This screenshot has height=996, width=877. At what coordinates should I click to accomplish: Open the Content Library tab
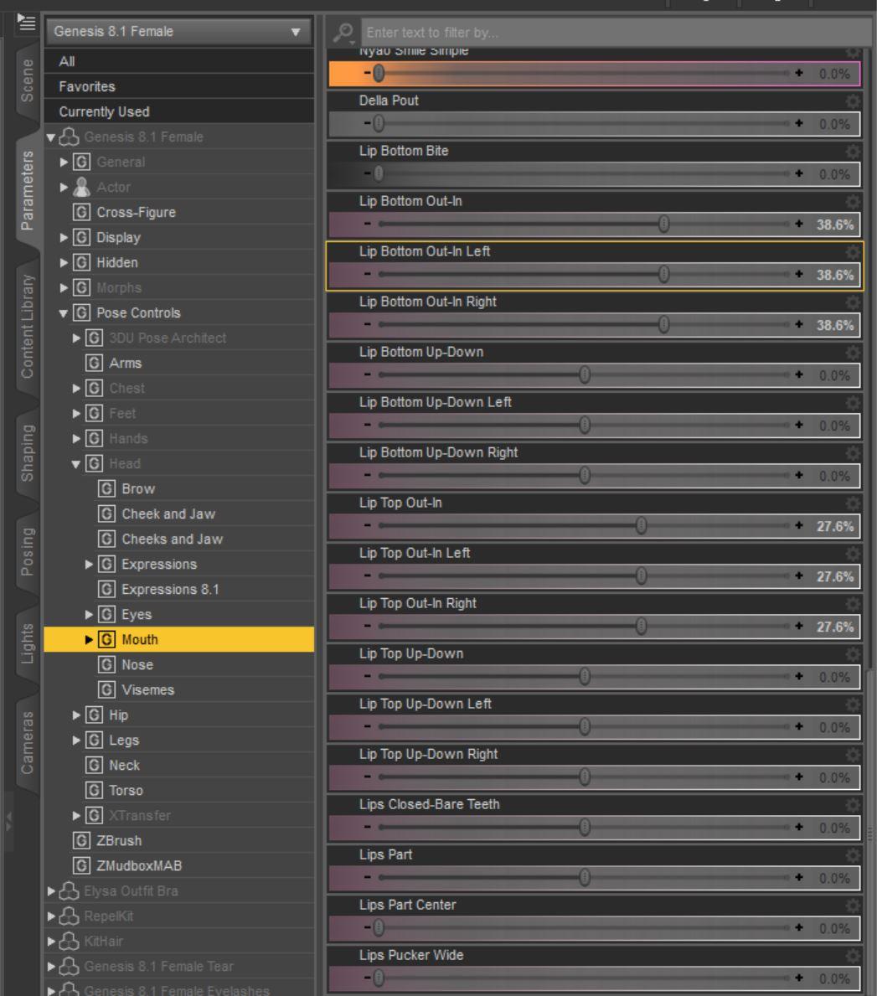[x=28, y=327]
